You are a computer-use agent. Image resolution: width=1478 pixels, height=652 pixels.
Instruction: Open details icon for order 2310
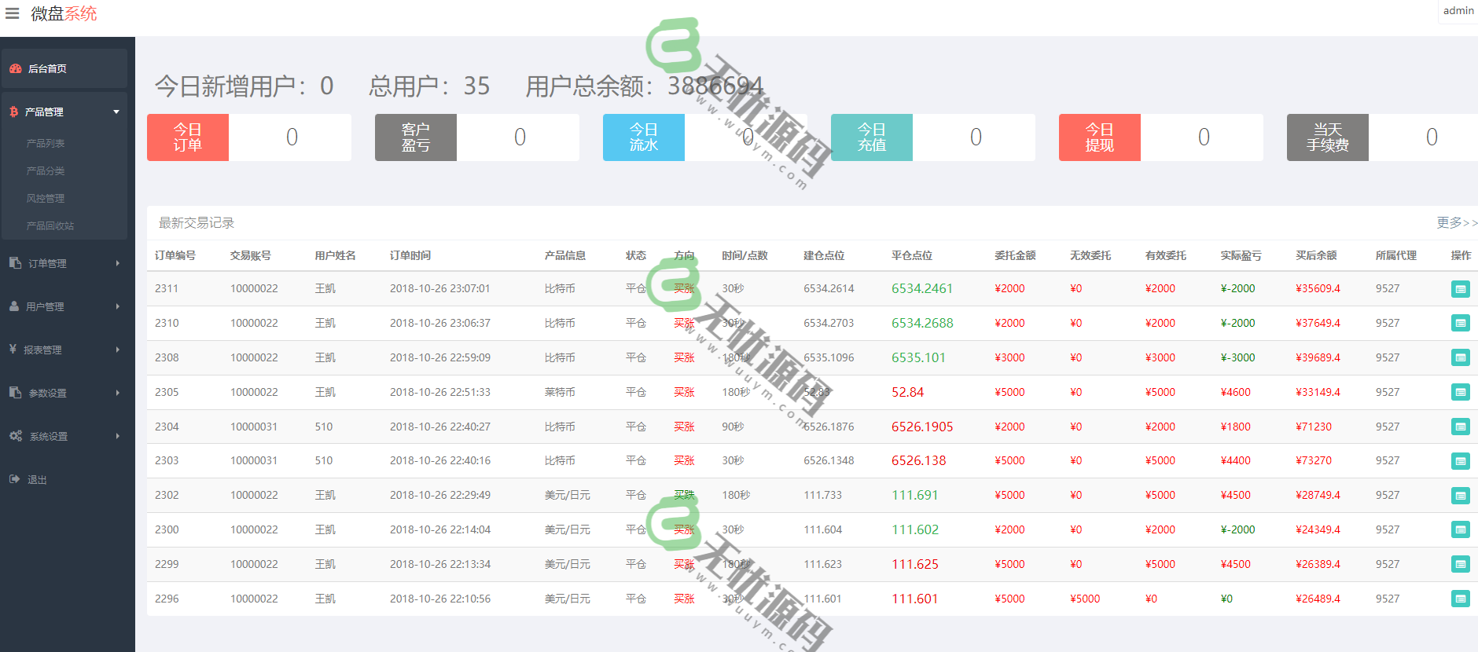coord(1460,323)
